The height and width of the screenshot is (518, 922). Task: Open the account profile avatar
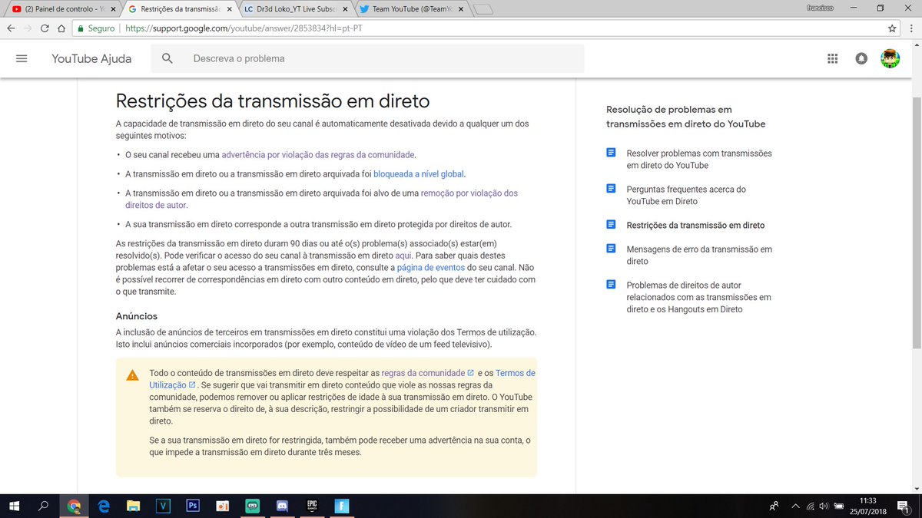pos(890,58)
